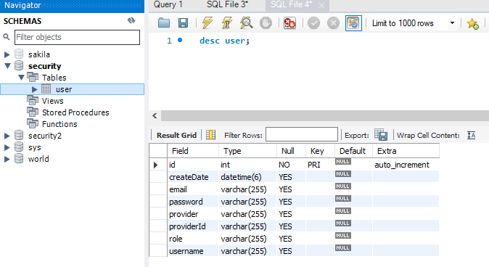Click the datetime(6) type cell
Viewport: 489px width, 267px height.
247,177
